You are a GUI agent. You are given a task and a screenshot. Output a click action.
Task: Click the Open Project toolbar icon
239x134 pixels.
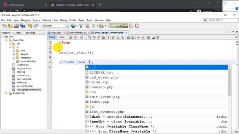point(16,26)
